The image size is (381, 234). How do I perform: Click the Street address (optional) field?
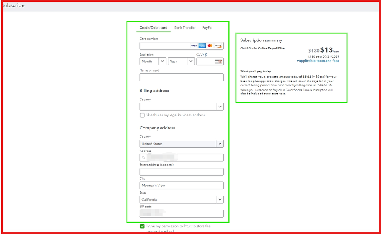(x=182, y=172)
